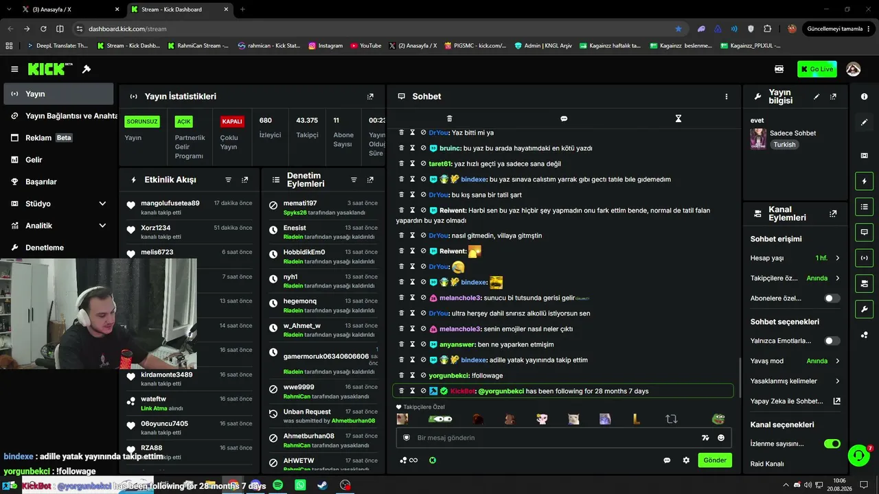Click the list icon in right sidebar

click(864, 207)
